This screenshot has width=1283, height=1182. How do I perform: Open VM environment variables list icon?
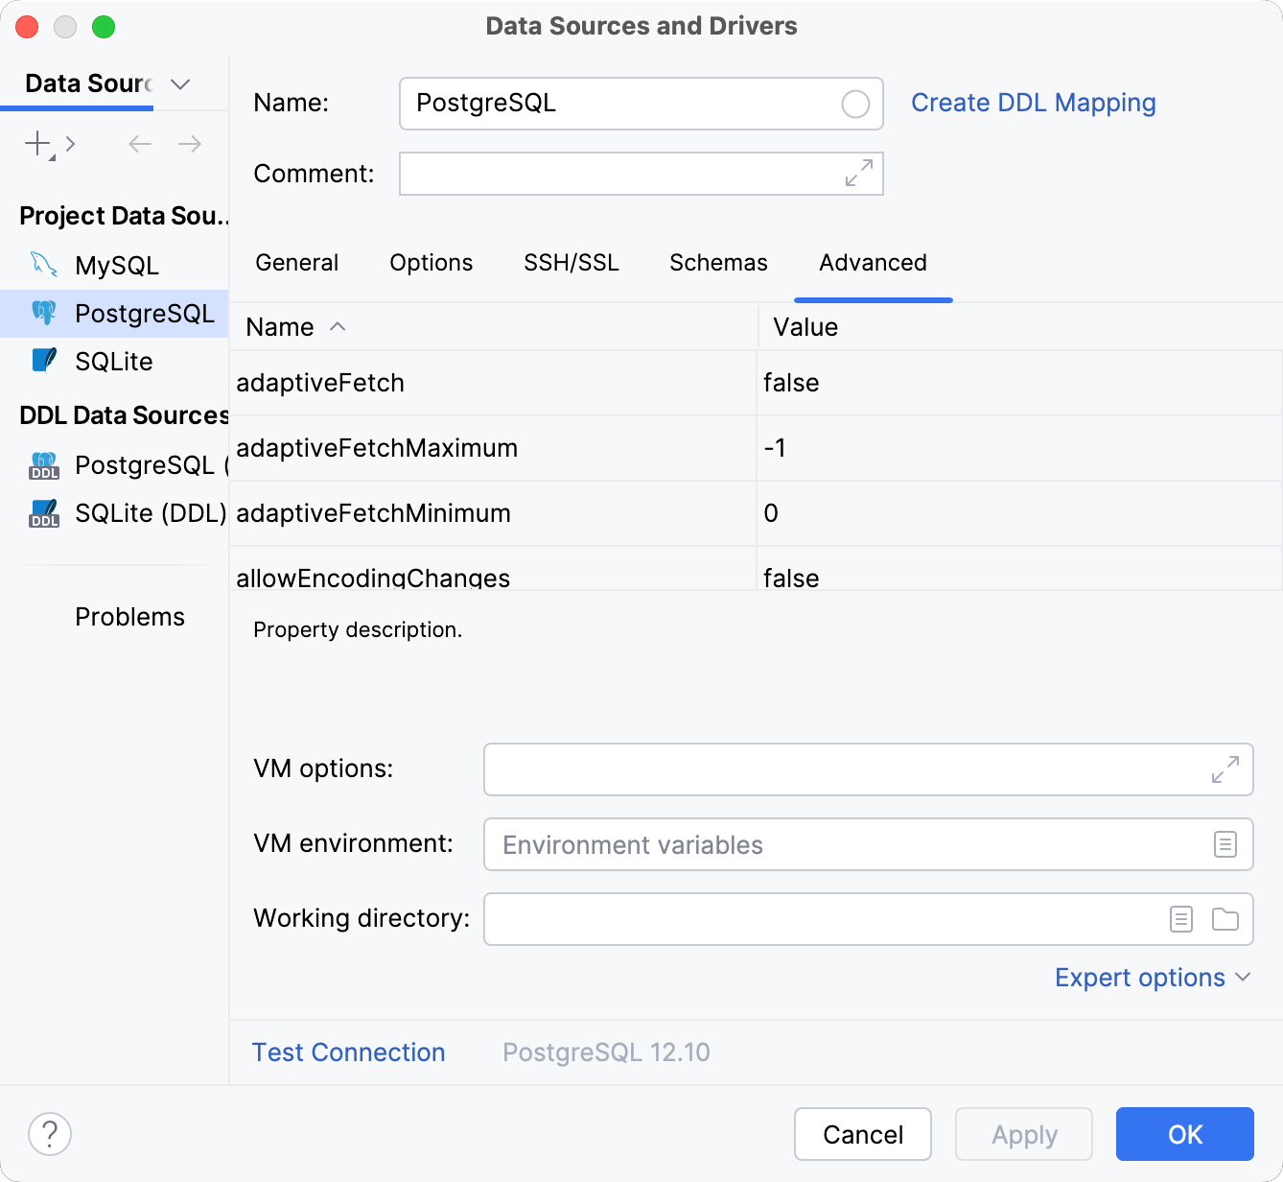pos(1225,844)
